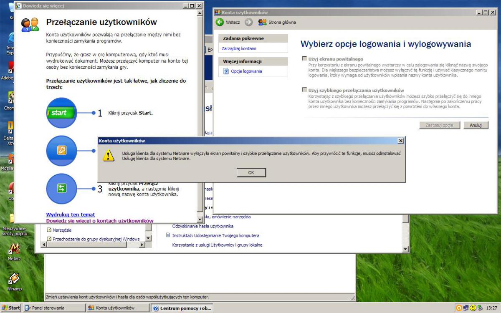Open the Winamp desktop shortcut

point(14,282)
